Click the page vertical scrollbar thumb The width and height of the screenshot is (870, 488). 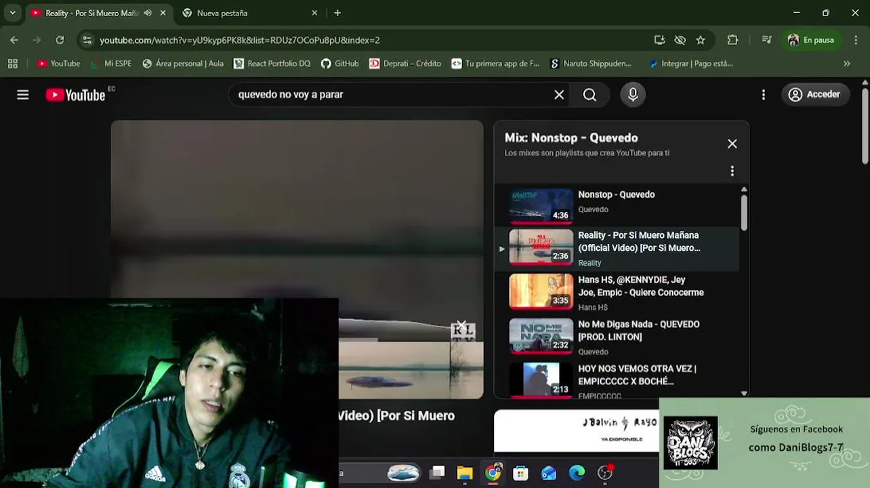pos(865,125)
